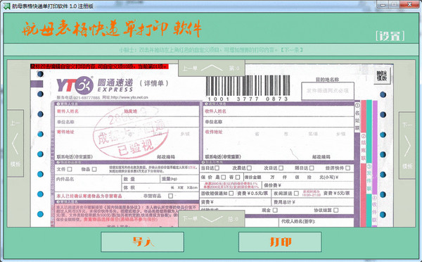Click the 打印 print button

click(280, 242)
